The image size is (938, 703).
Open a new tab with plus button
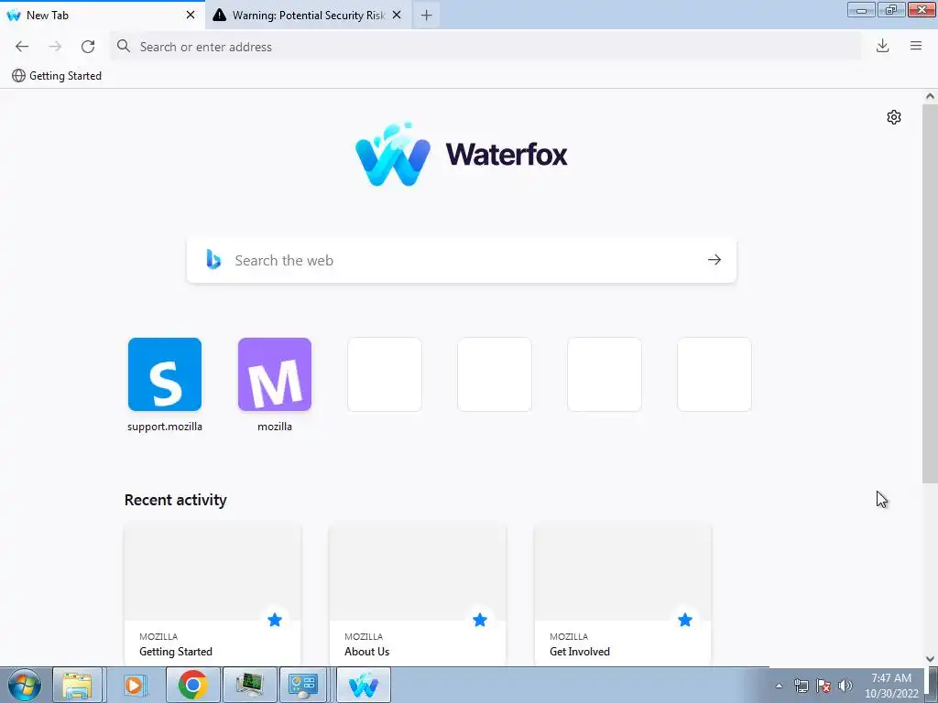point(427,16)
